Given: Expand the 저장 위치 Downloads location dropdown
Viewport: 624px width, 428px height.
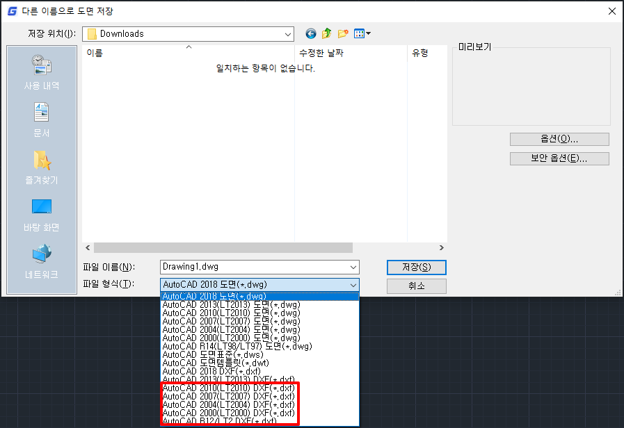Looking at the screenshot, I should point(288,34).
